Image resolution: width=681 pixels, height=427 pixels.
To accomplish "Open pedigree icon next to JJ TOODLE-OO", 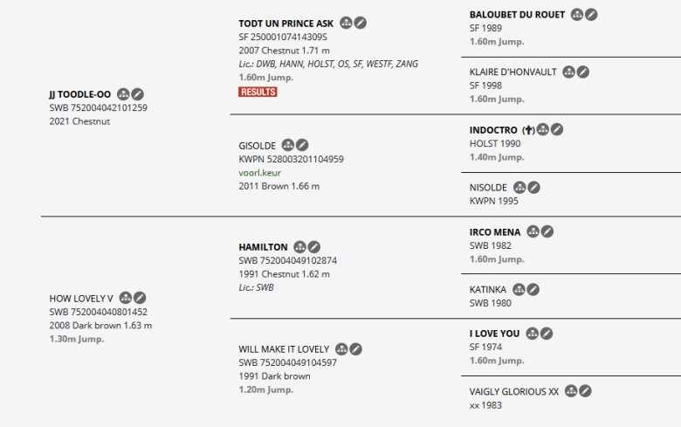I will tap(123, 93).
